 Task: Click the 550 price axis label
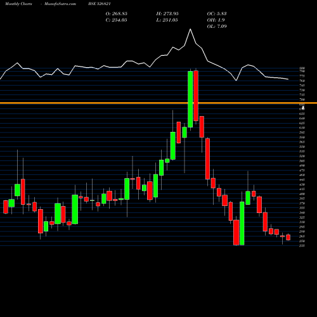(302, 146)
